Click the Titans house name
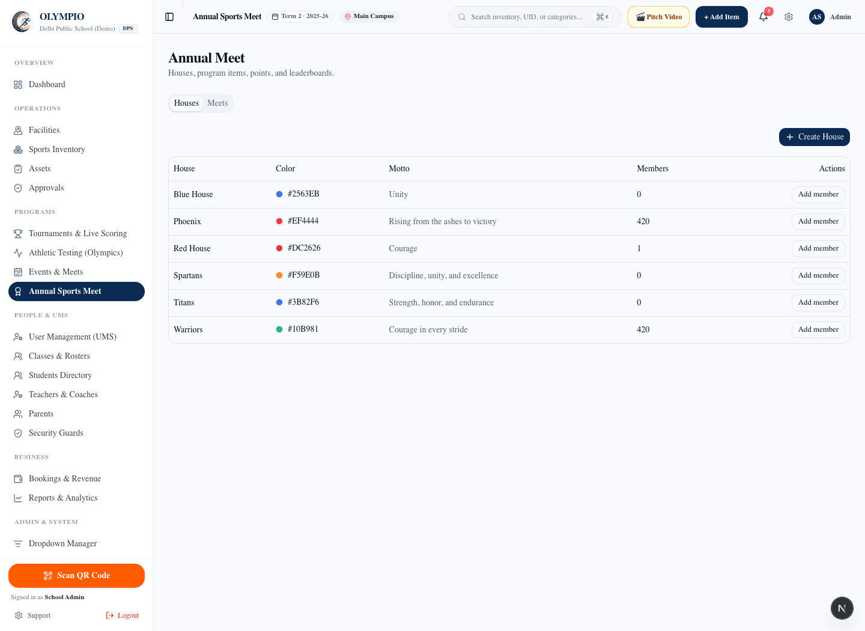Image resolution: width=865 pixels, height=631 pixels. tap(184, 303)
